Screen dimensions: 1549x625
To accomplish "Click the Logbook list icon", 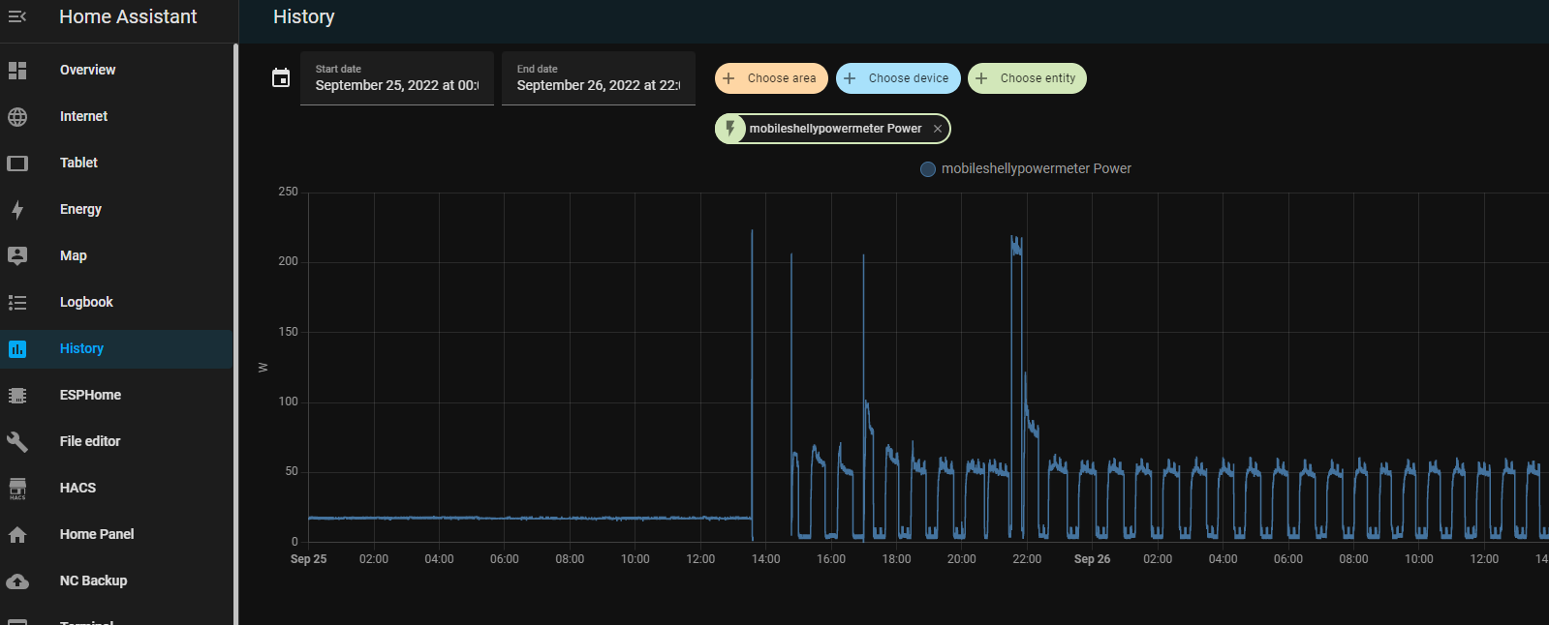I will pos(17,303).
